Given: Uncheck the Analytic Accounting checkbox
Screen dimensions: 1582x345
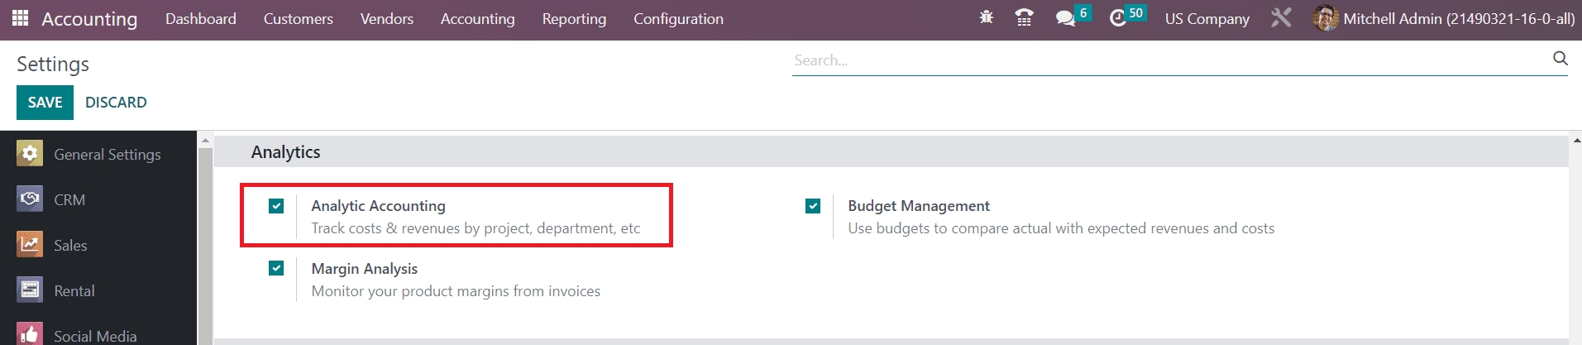Looking at the screenshot, I should (x=276, y=206).
